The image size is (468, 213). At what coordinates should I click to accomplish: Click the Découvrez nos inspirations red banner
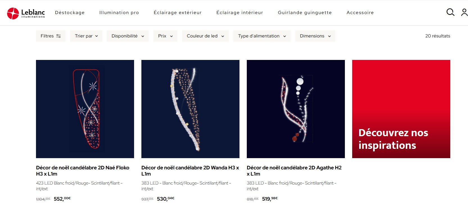(x=401, y=109)
